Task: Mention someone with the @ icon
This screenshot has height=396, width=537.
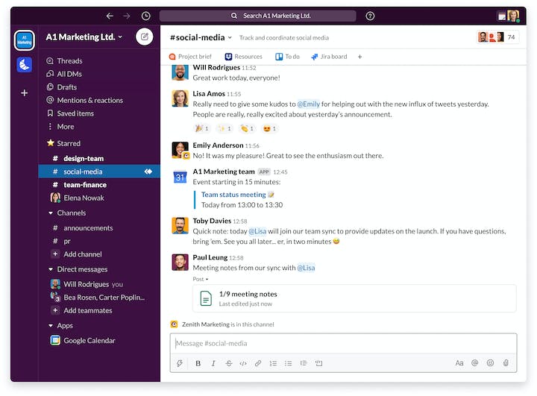Action: pyautogui.click(x=474, y=362)
